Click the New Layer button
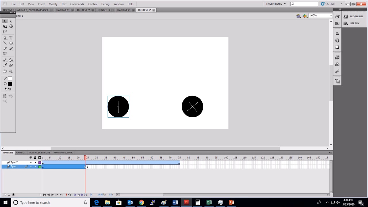Screen dimensions: 368x207 point(5,195)
